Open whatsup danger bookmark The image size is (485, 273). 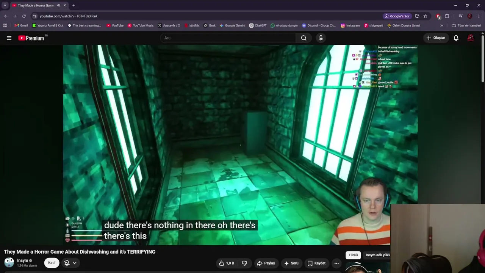point(284,25)
